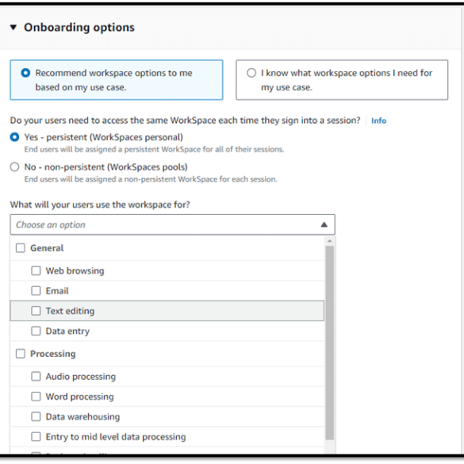Select Entry to mid level data processing
Image resolution: width=464 pixels, height=464 pixels.
coord(36,437)
